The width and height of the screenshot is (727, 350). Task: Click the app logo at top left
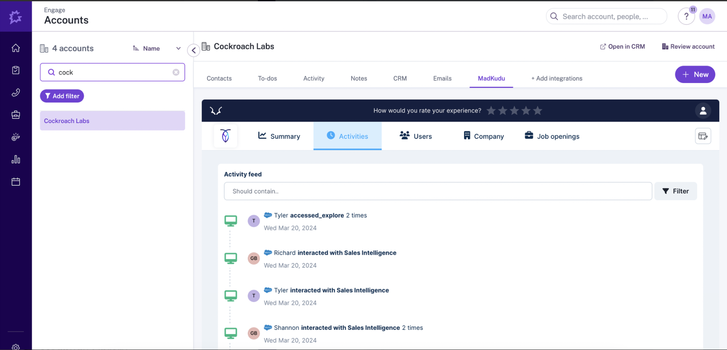(16, 17)
